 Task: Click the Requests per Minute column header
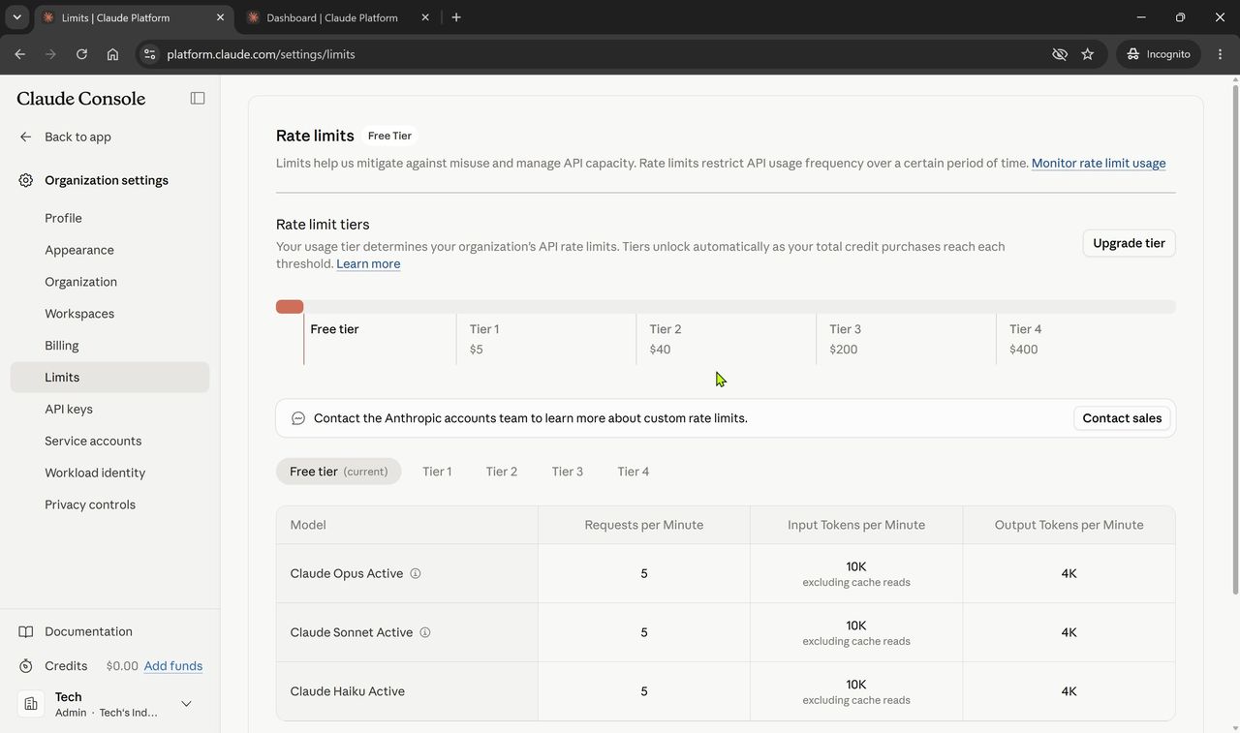pos(644,525)
